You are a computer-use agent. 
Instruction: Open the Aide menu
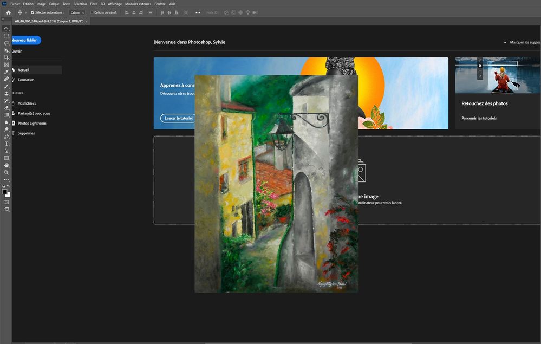point(172,4)
